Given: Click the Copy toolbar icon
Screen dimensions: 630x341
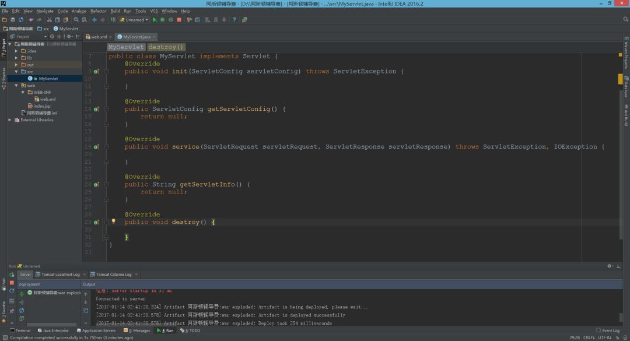Looking at the screenshot, I should tap(57, 20).
